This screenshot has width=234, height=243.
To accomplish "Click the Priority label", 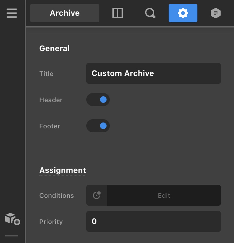I will click(x=51, y=222).
